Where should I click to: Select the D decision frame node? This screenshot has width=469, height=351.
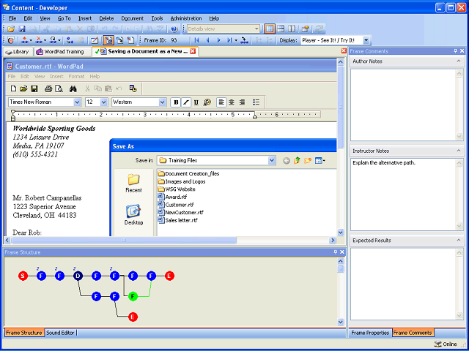(x=78, y=276)
